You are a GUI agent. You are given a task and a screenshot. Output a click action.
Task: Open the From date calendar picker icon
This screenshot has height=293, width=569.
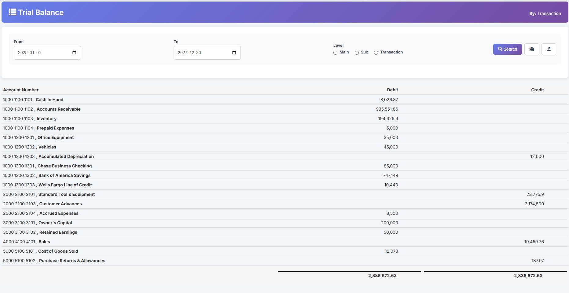74,52
